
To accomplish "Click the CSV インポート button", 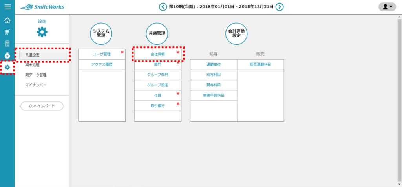I will click(x=42, y=106).
